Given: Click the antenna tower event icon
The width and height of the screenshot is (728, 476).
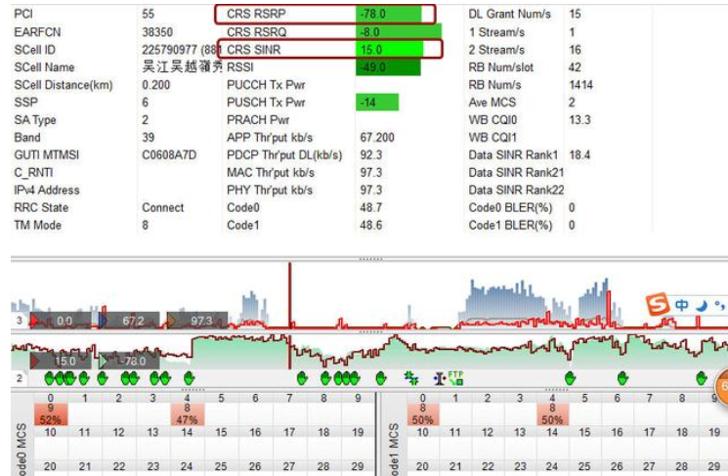Looking at the screenshot, I should pos(439,377).
